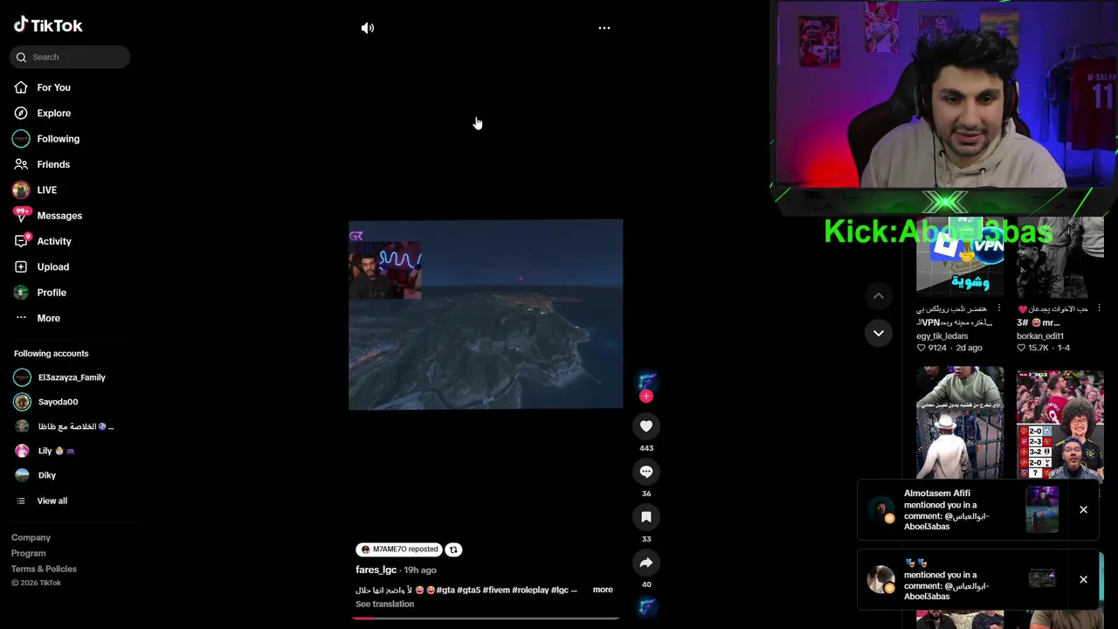Expand Company footer section

pos(31,537)
